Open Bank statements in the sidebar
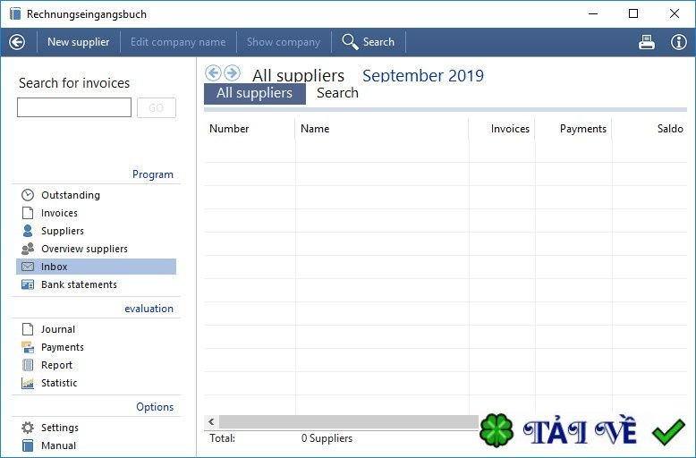696x458 pixels. (x=79, y=284)
